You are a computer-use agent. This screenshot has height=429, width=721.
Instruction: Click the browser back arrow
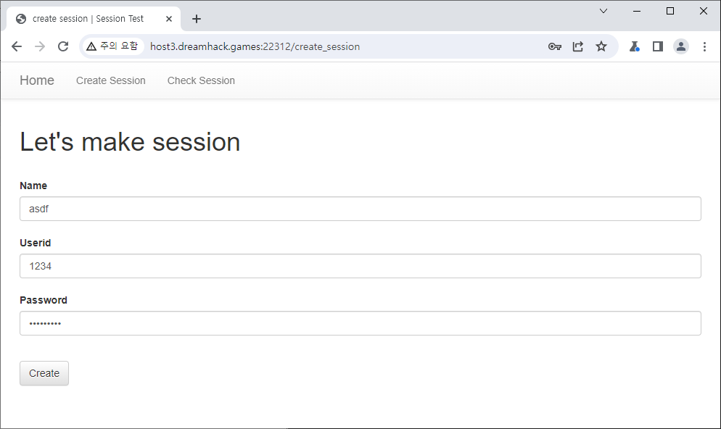17,46
